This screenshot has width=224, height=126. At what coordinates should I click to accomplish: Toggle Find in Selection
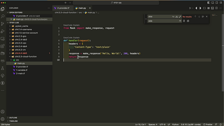click(203, 17)
